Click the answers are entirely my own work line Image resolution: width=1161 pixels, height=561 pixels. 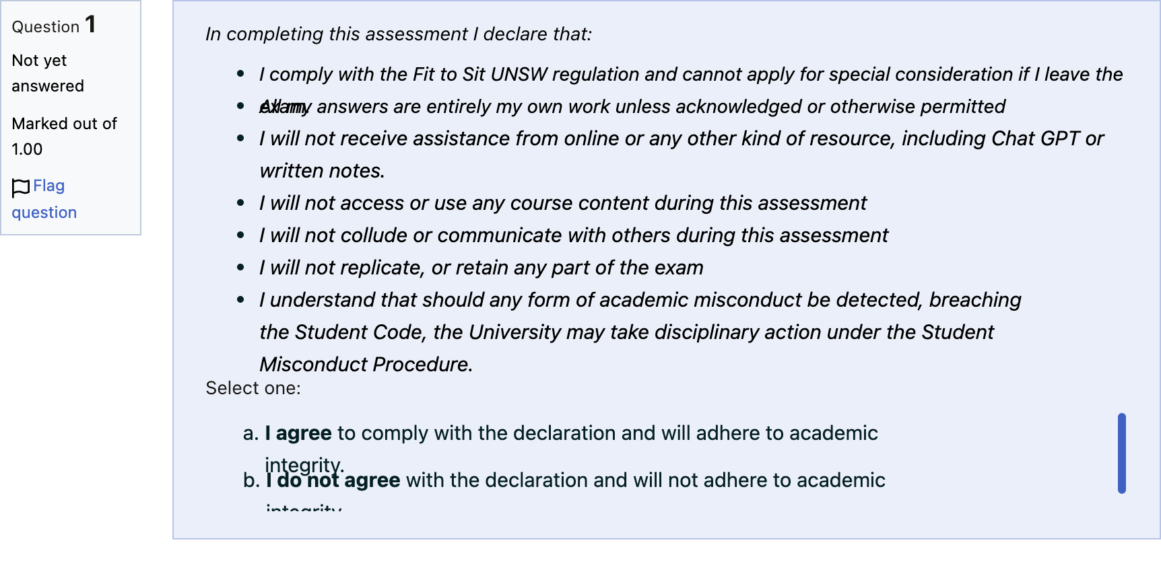pyautogui.click(x=633, y=106)
